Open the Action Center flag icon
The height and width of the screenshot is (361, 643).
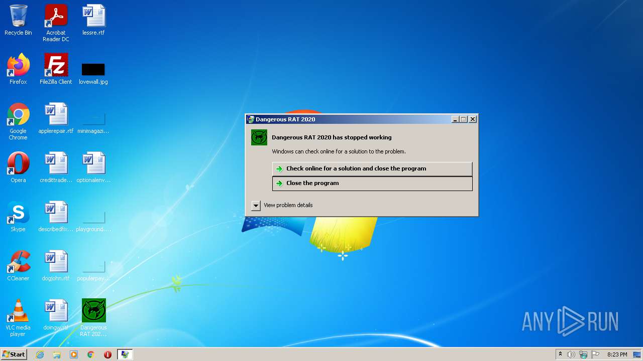(x=595, y=354)
